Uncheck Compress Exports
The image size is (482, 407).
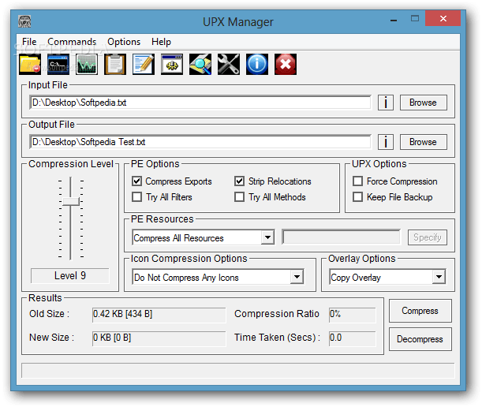pyautogui.click(x=136, y=181)
